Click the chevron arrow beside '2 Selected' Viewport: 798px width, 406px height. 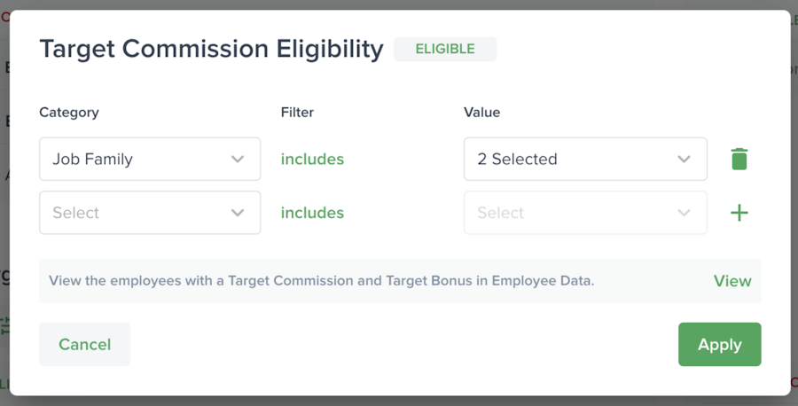coord(684,160)
